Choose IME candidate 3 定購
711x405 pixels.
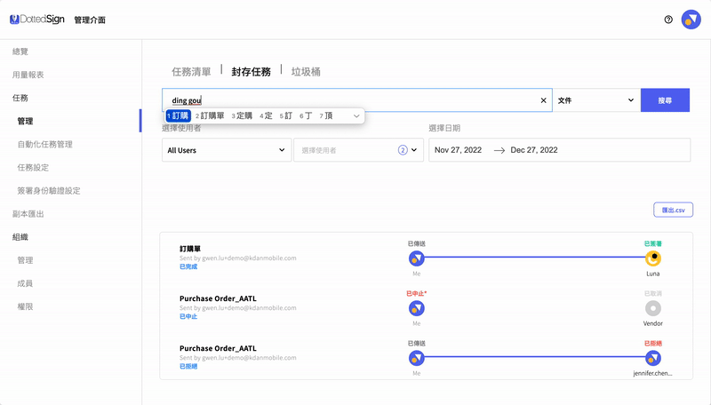242,116
